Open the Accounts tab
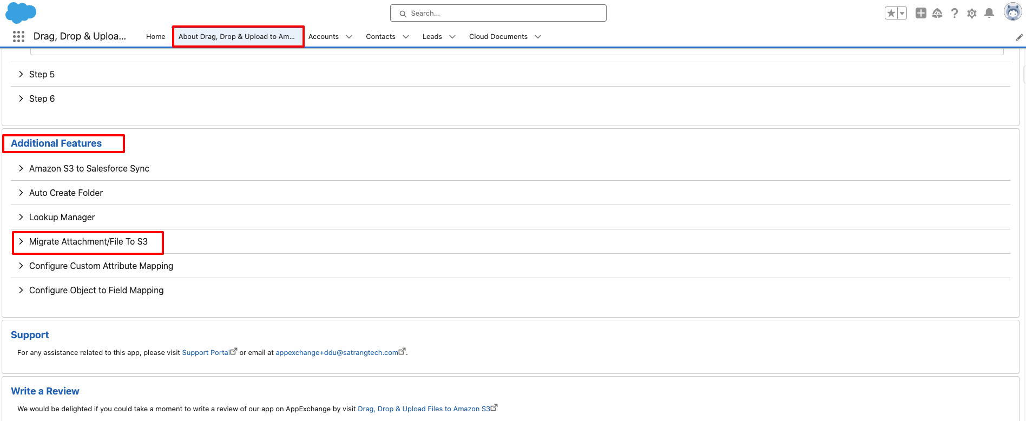 (324, 37)
